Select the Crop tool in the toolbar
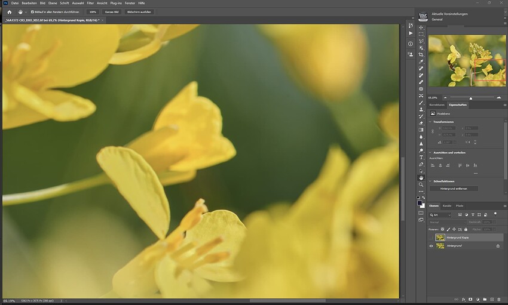508x305 pixels. tap(421, 54)
